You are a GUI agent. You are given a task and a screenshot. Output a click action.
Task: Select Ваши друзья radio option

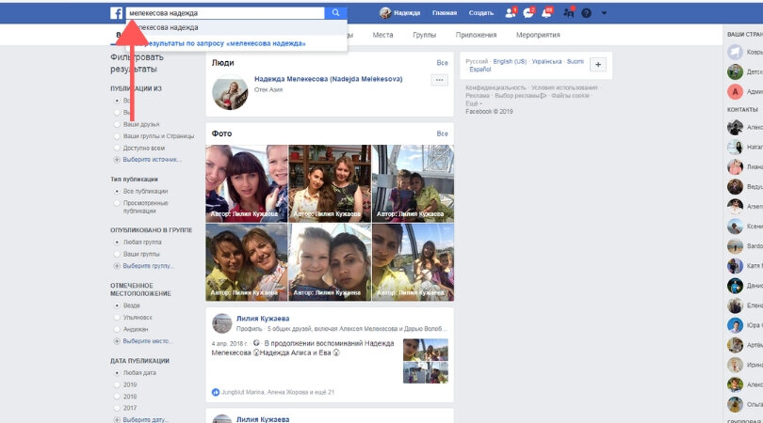pos(117,124)
